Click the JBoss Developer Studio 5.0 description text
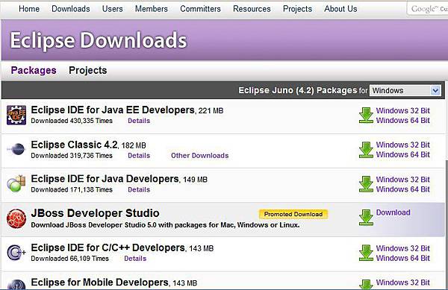 165,225
